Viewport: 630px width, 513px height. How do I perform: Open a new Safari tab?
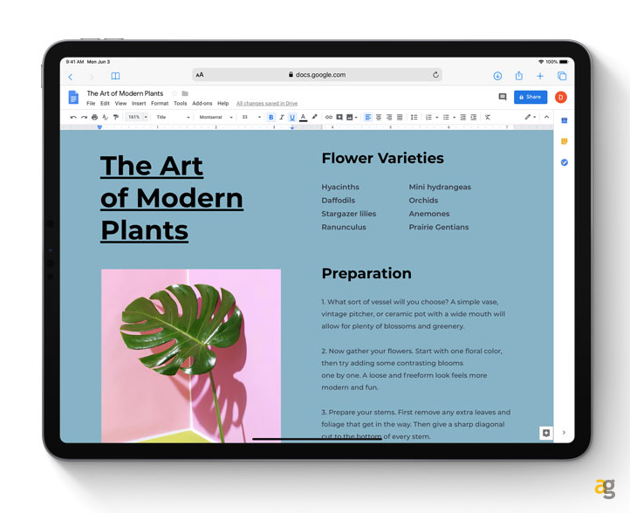[540, 76]
